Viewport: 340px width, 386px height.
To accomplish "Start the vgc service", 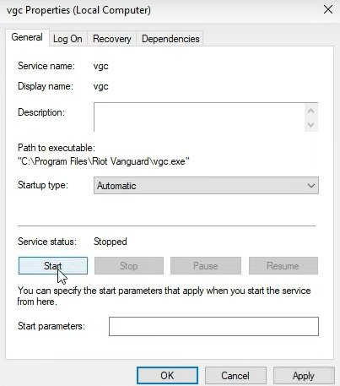I will click(x=53, y=266).
